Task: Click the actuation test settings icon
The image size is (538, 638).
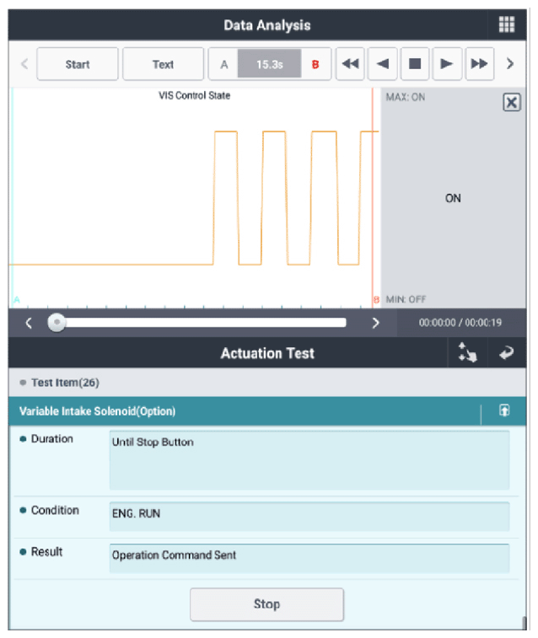Action: click(467, 354)
